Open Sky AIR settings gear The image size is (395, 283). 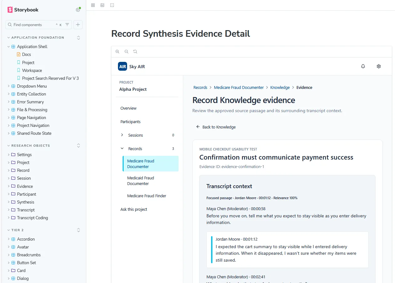tap(379, 66)
